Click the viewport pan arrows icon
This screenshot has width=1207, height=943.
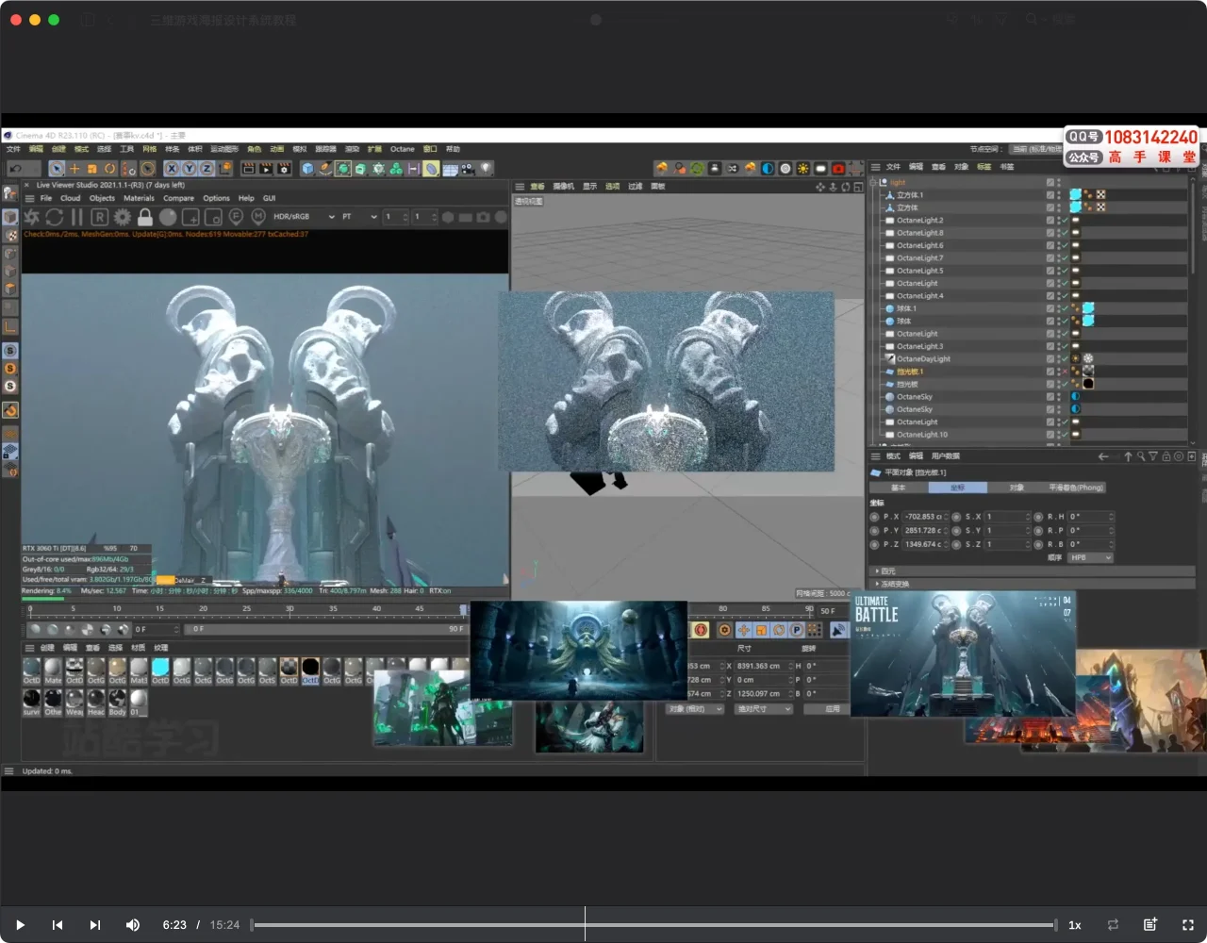(820, 187)
